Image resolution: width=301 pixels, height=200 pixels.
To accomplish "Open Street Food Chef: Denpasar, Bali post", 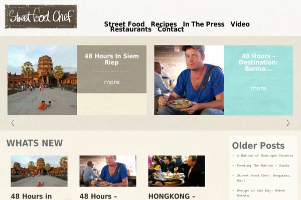I will point(264,178).
